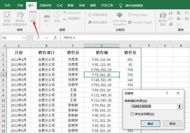Expand the line chart dropdown arrow

174,18
